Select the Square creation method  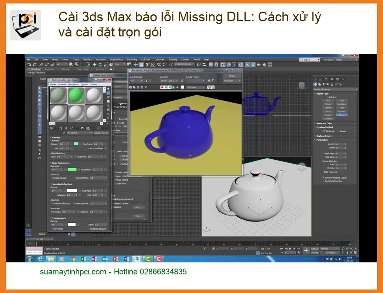click(338, 131)
